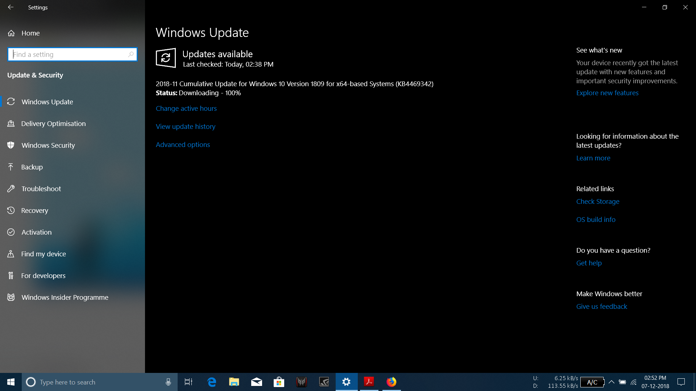Click the Get help link
Image resolution: width=696 pixels, height=391 pixels.
click(x=589, y=263)
